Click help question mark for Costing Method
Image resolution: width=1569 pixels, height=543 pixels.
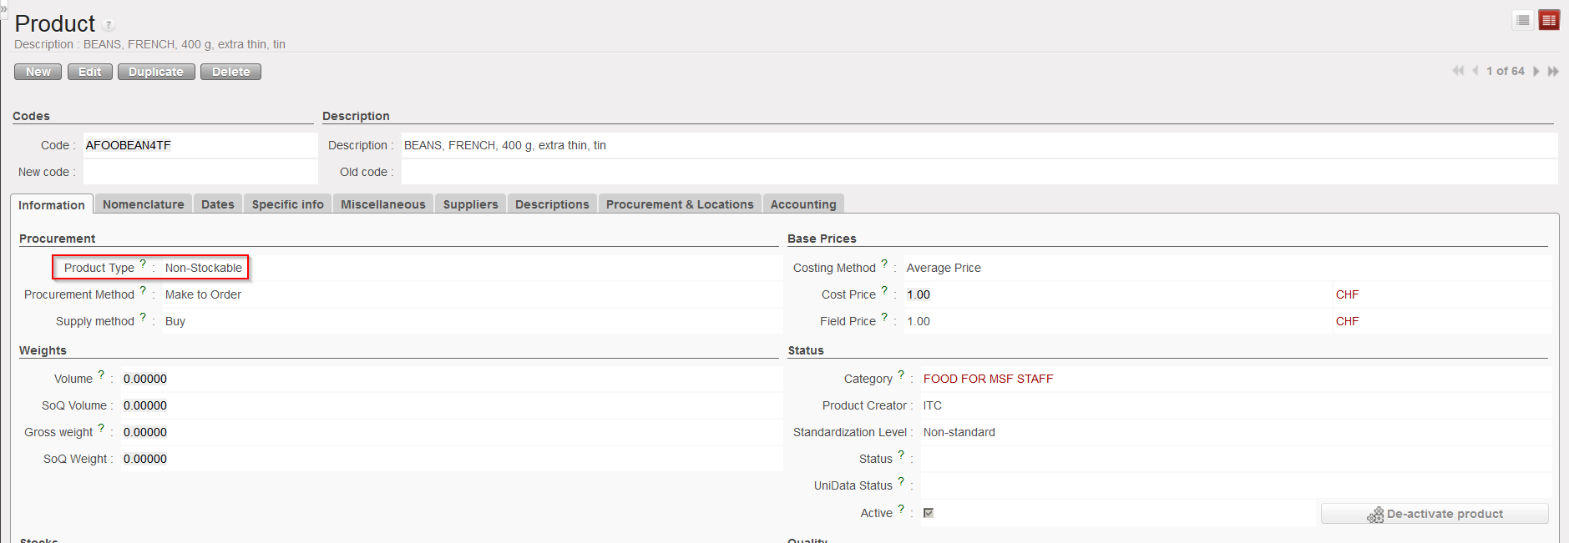884,264
